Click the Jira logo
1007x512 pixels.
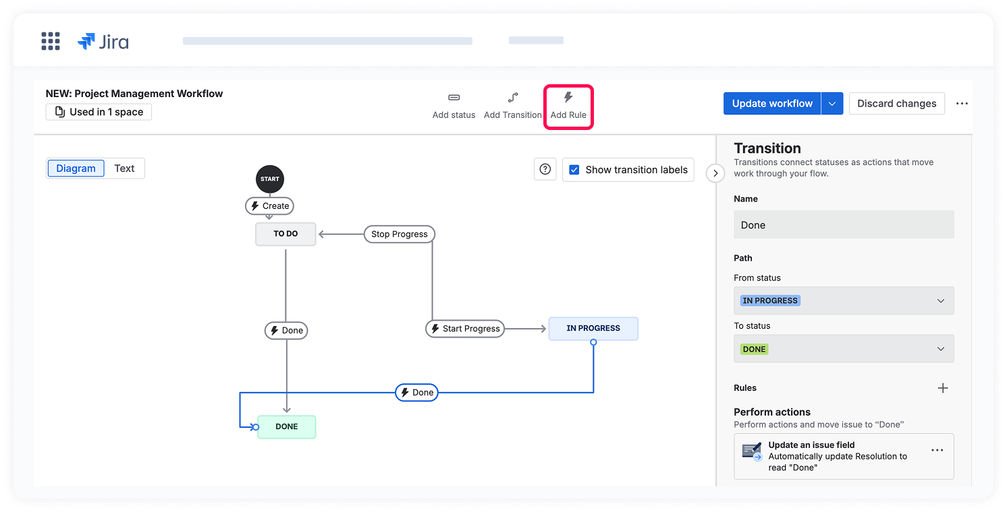(103, 42)
